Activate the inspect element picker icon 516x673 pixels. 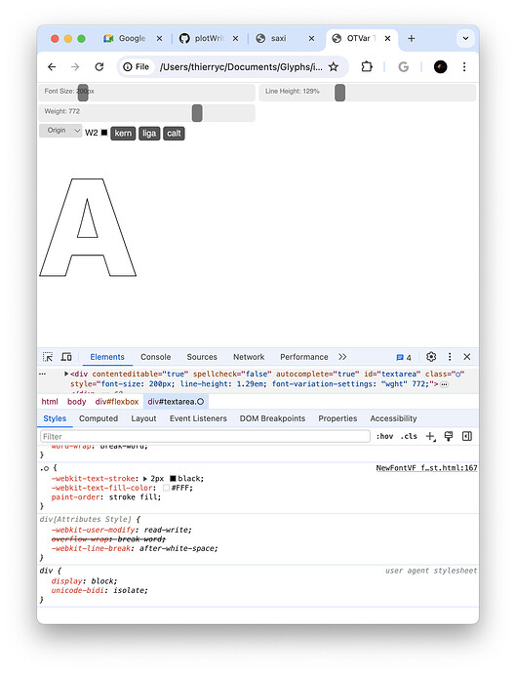[48, 357]
